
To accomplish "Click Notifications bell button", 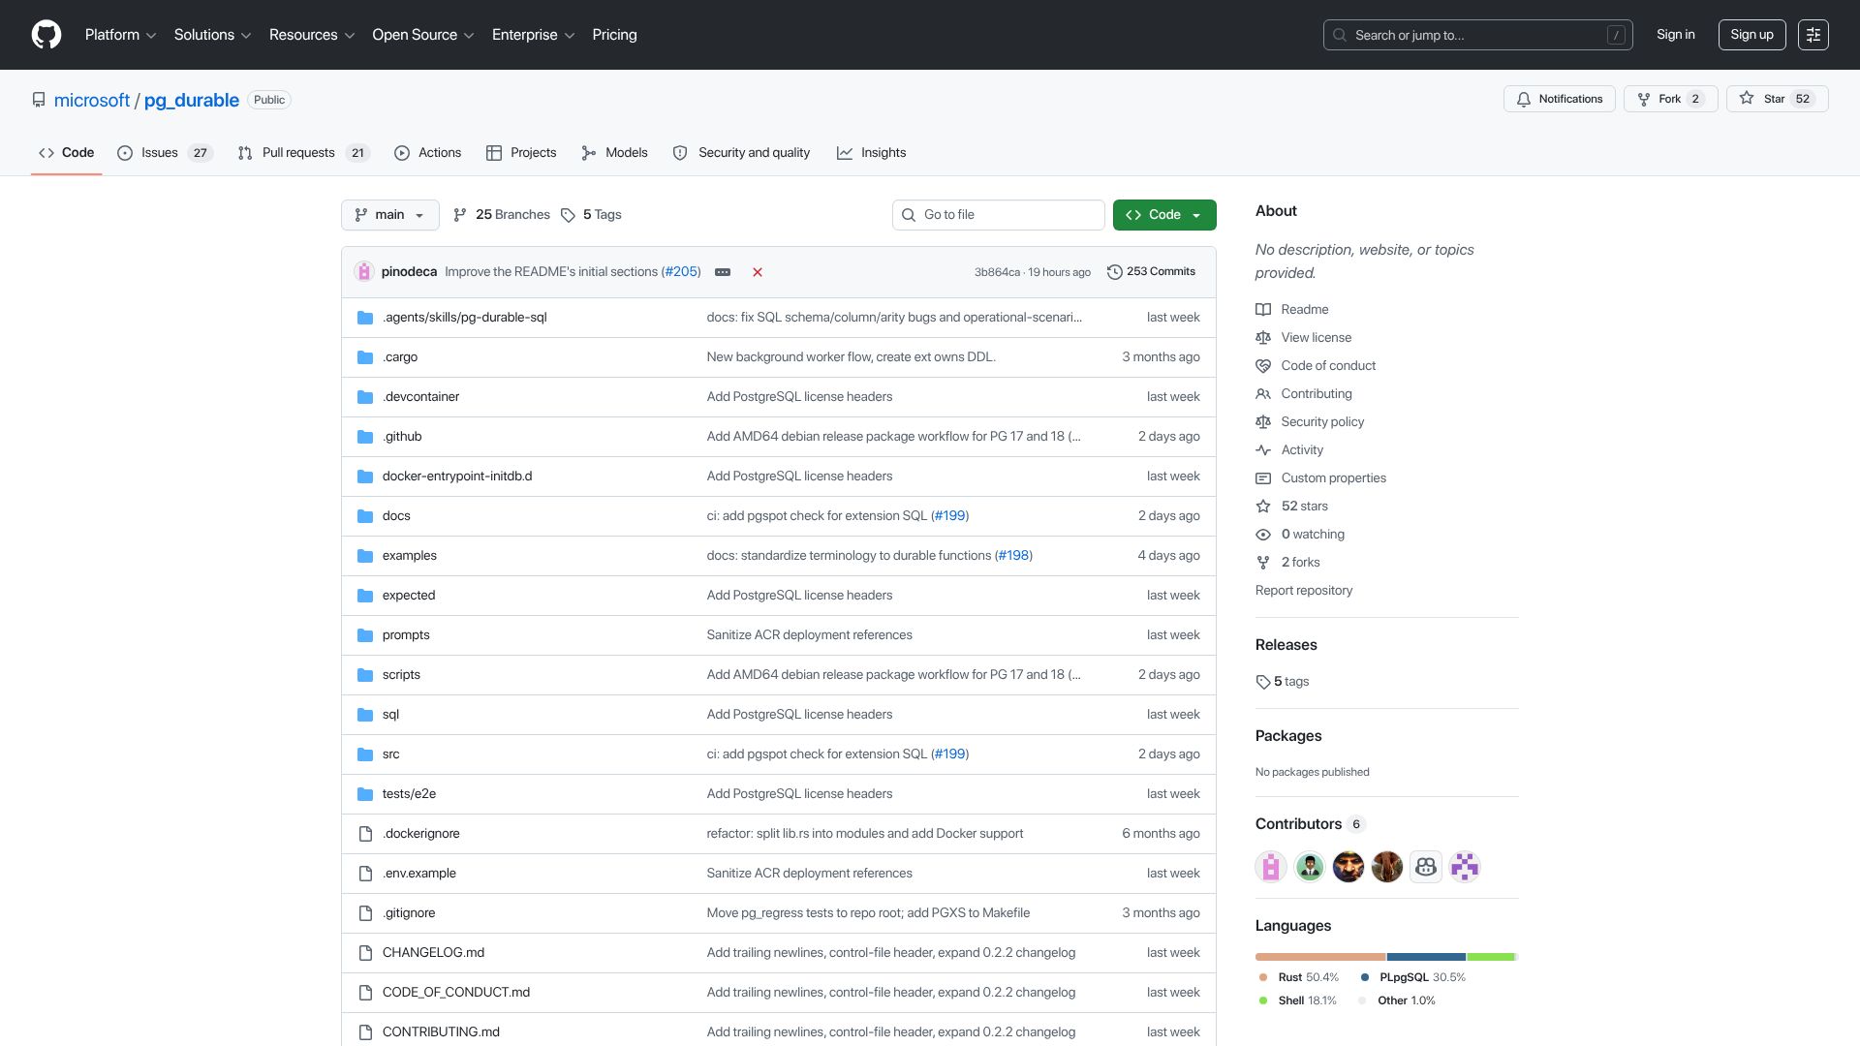I will (x=1559, y=99).
